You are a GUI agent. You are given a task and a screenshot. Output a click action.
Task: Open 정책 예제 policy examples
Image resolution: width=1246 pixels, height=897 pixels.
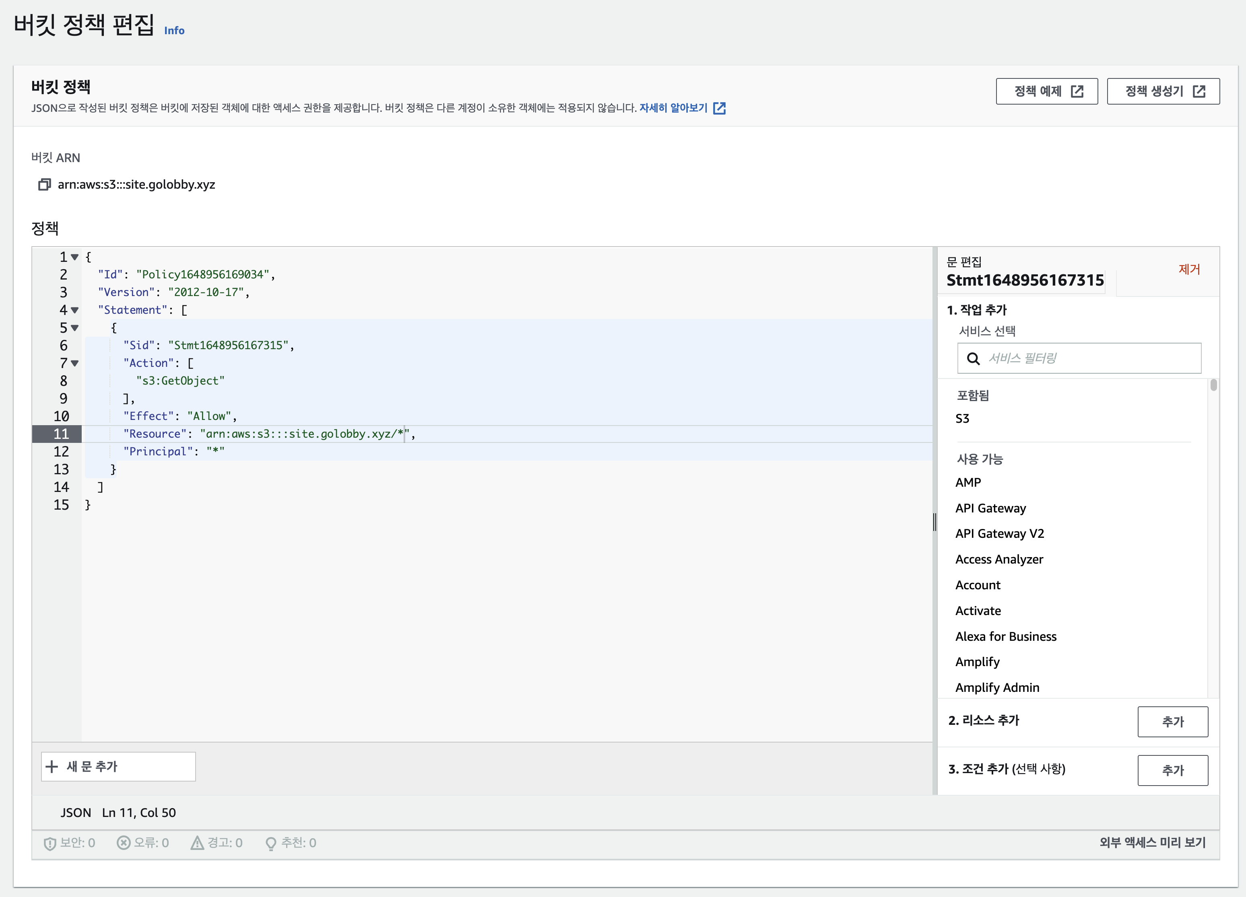click(x=1046, y=91)
